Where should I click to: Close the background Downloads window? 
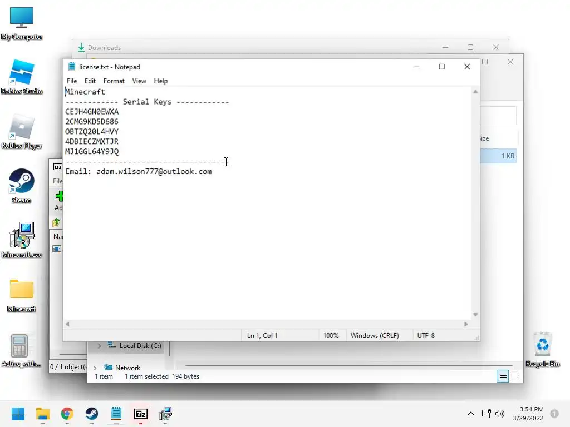(x=496, y=47)
